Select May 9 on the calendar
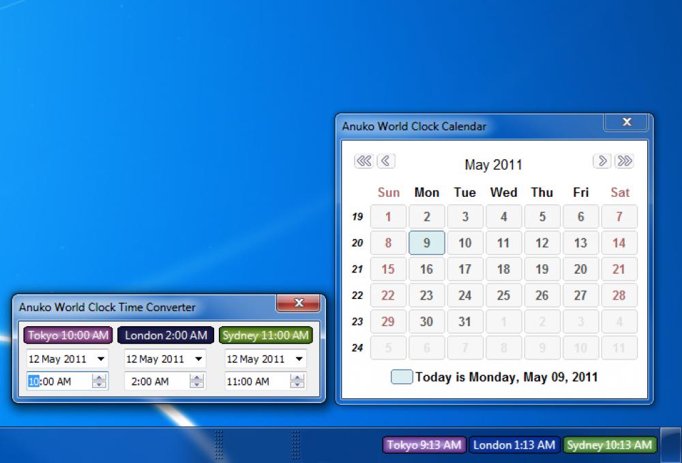 (x=426, y=243)
